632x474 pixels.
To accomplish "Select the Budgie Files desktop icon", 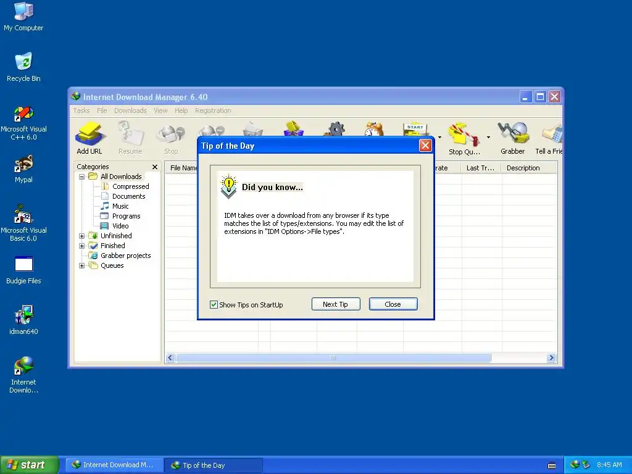I will 23,270.
